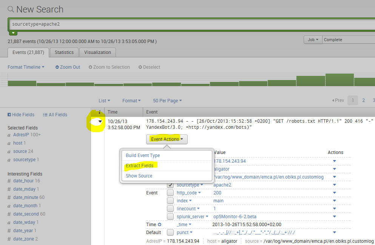The height and width of the screenshot is (245, 375).
Task: Click the plus icon next to Time
Action: [x=159, y=225]
